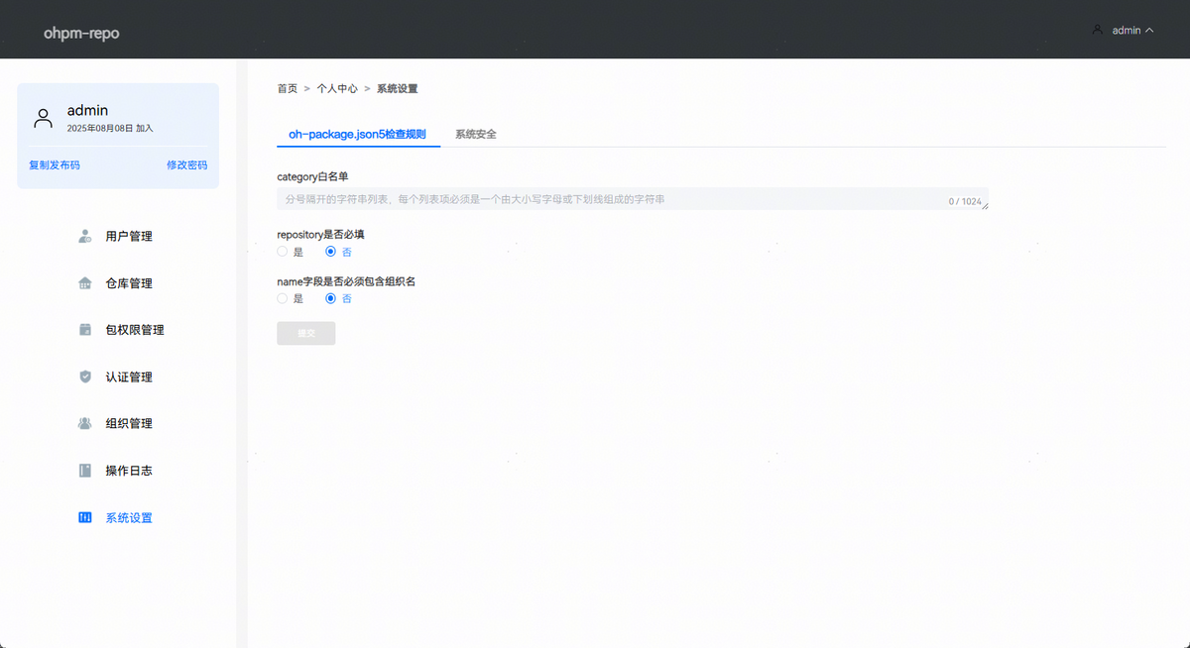The height and width of the screenshot is (648, 1190).
Task: Go to 首页 in the breadcrumb
Action: tap(287, 88)
